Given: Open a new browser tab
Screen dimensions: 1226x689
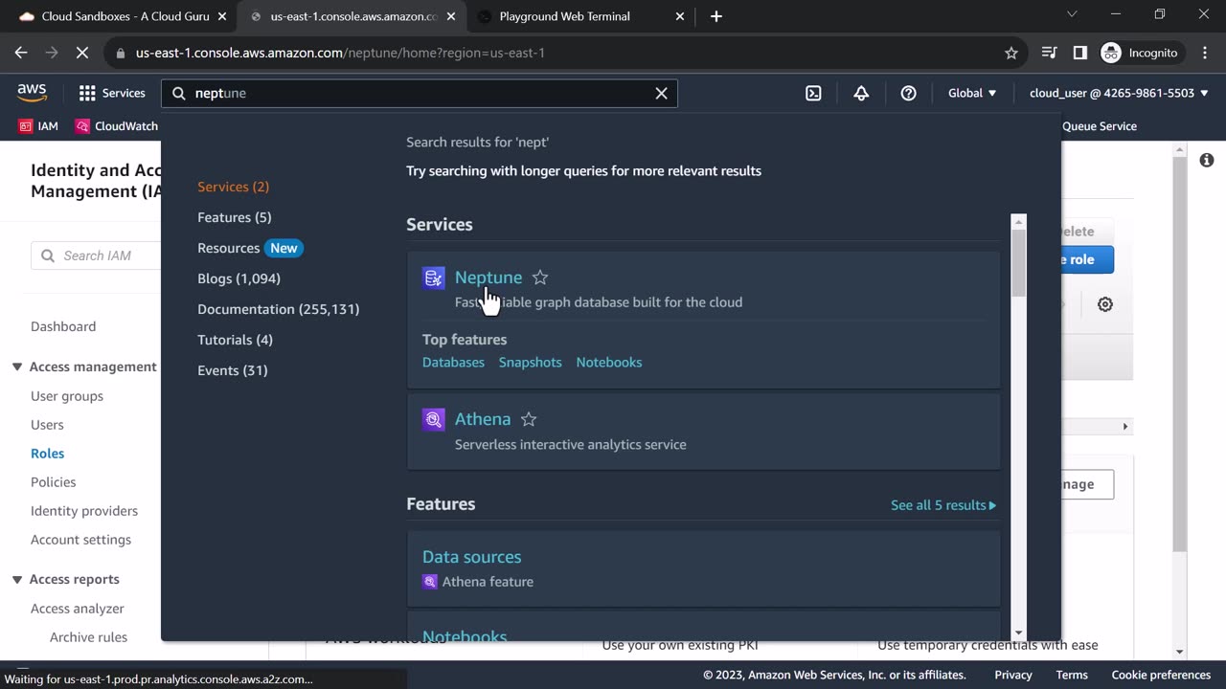Looking at the screenshot, I should [x=716, y=16].
